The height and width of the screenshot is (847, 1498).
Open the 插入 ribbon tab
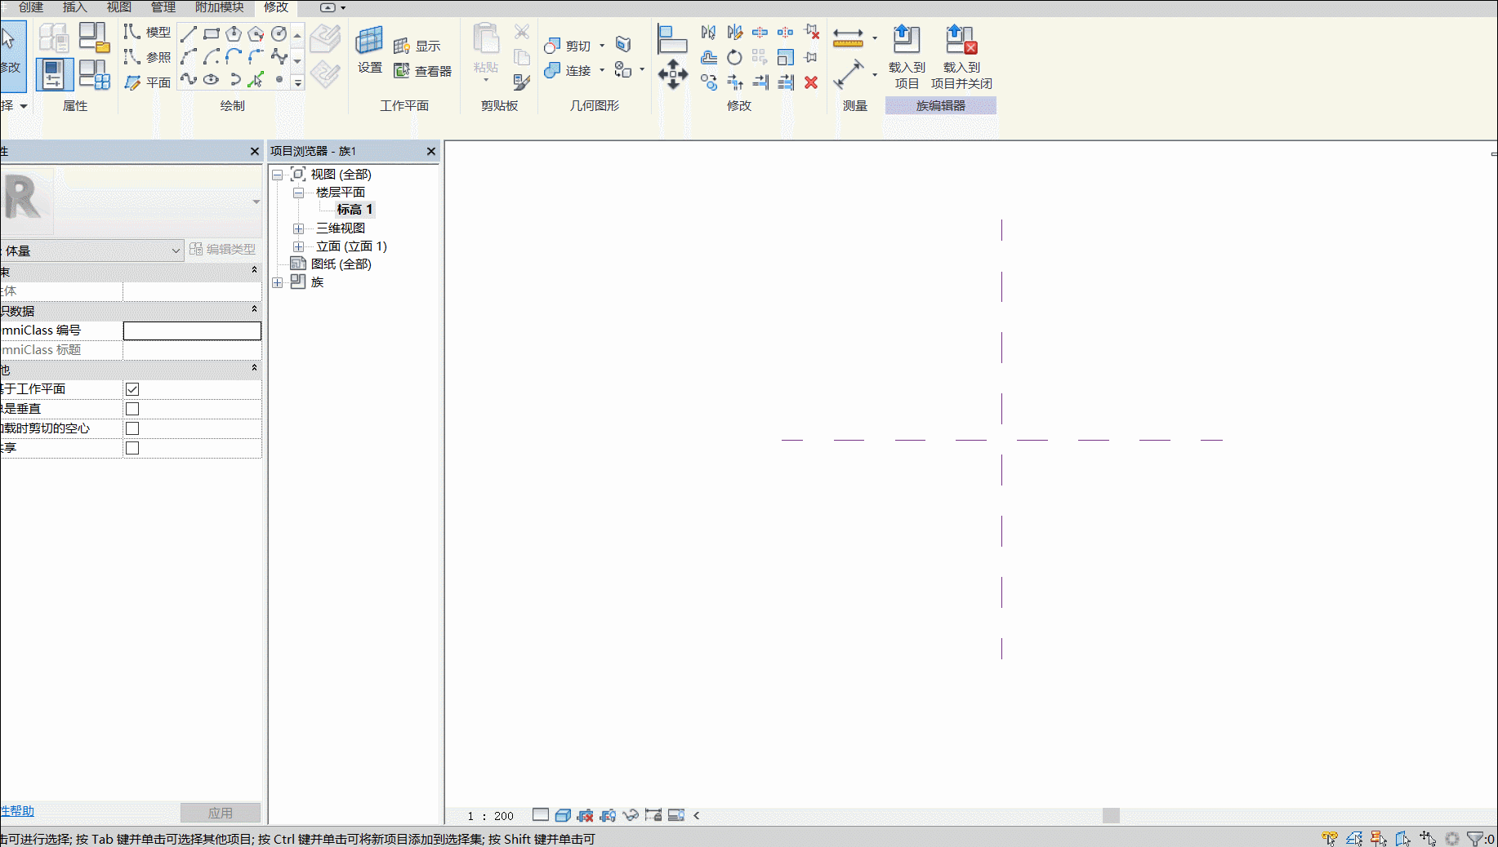[74, 7]
